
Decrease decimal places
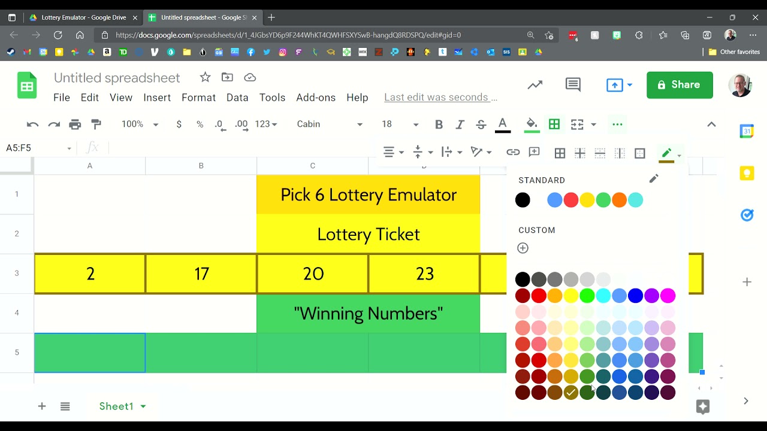tap(219, 125)
